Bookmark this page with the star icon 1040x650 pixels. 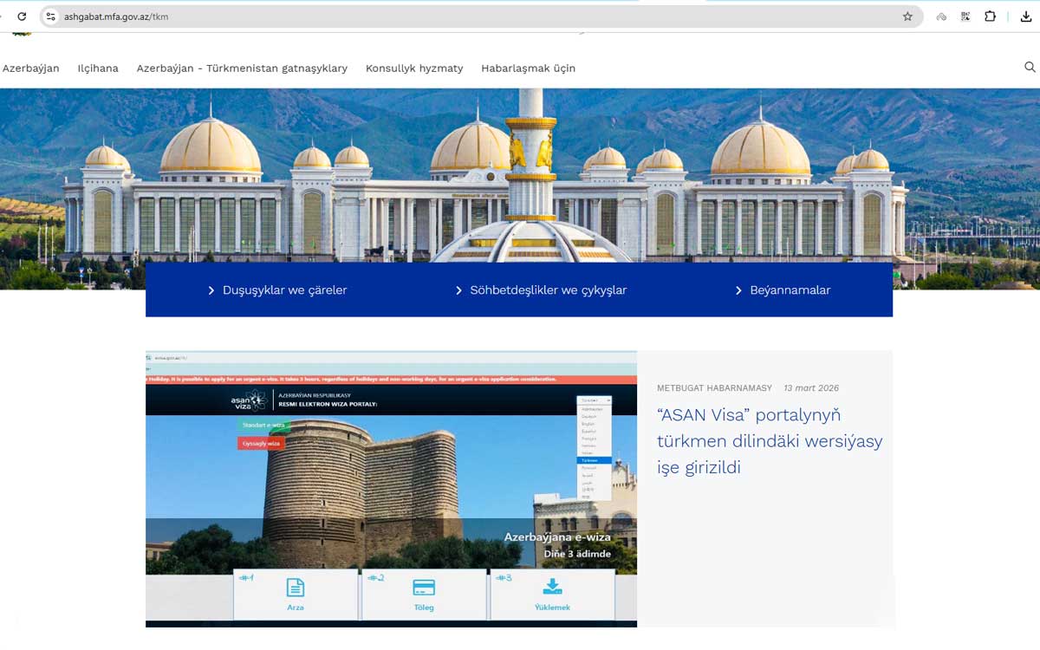(x=907, y=16)
